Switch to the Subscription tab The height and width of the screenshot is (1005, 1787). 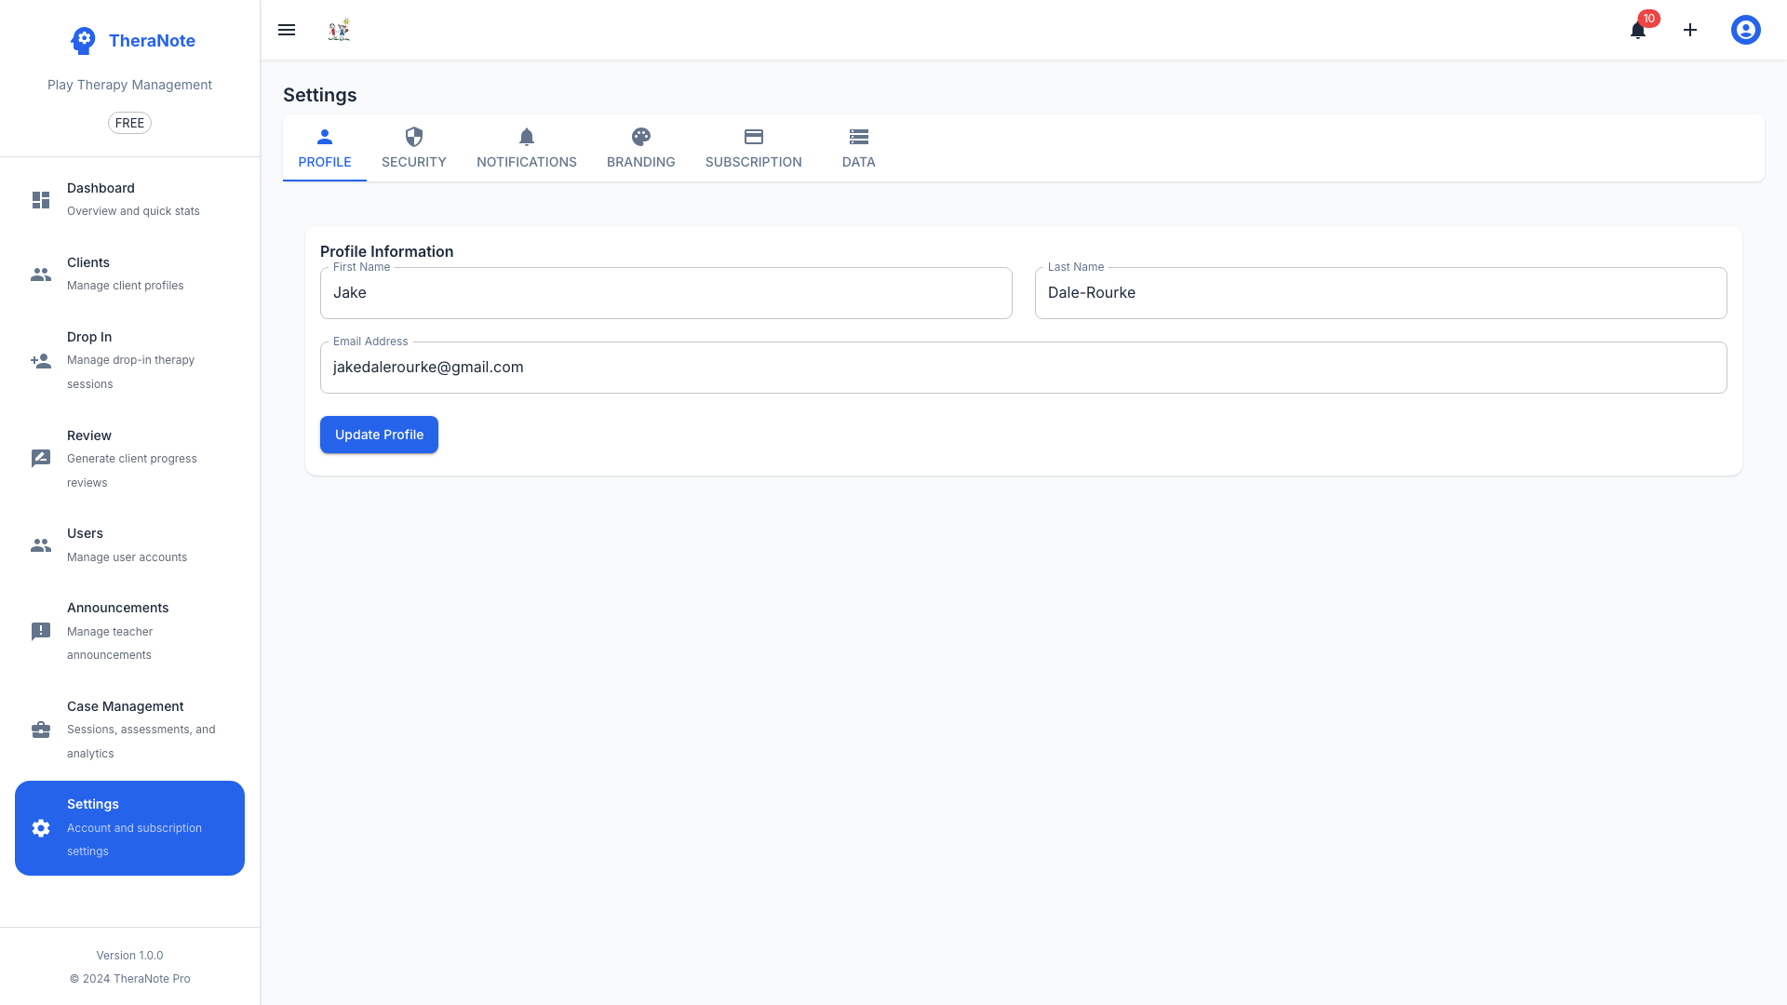pos(753,148)
